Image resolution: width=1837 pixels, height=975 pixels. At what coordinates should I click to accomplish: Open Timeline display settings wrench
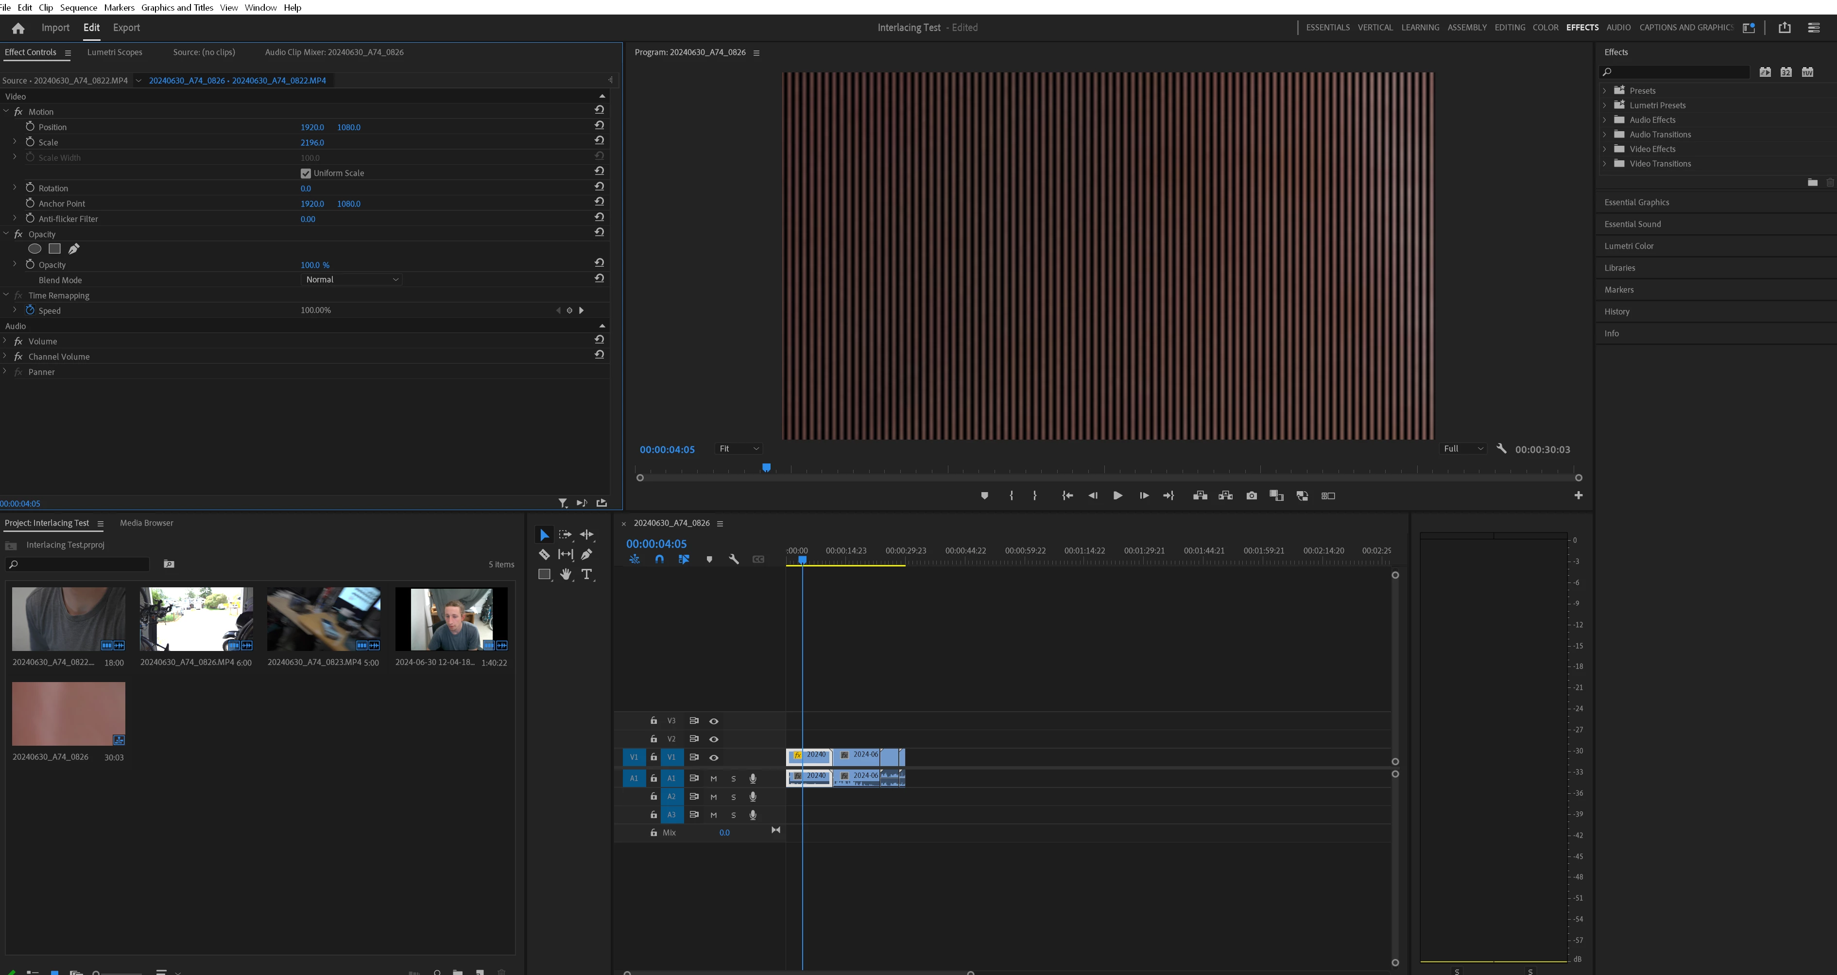pyautogui.click(x=733, y=559)
